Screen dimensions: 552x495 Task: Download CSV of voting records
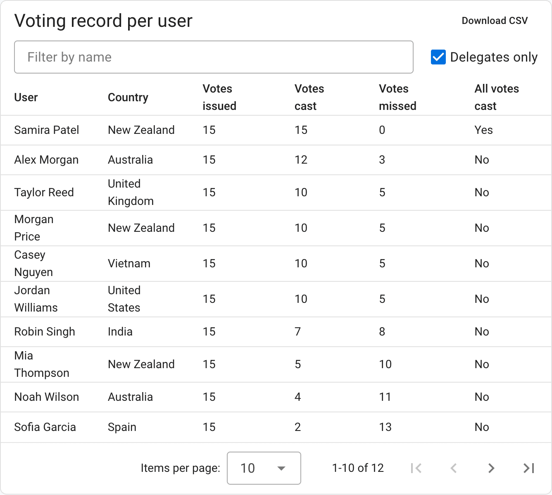tap(495, 21)
